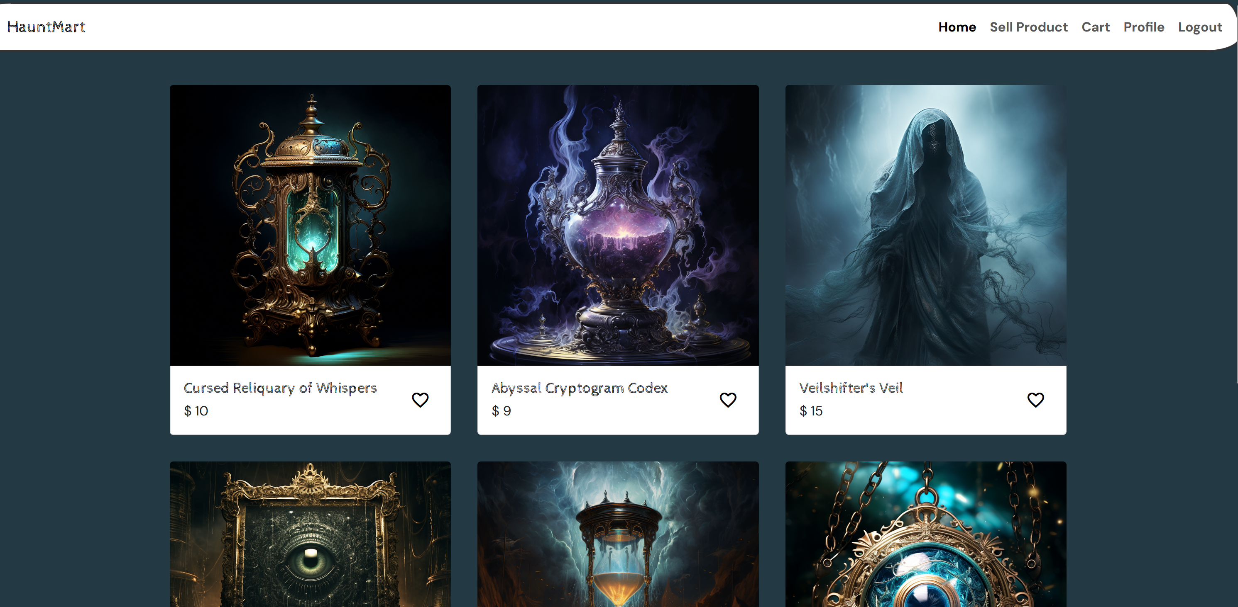Open Abyssal Cryptogram Codex product image
Viewport: 1238px width, 607px height.
pos(618,225)
